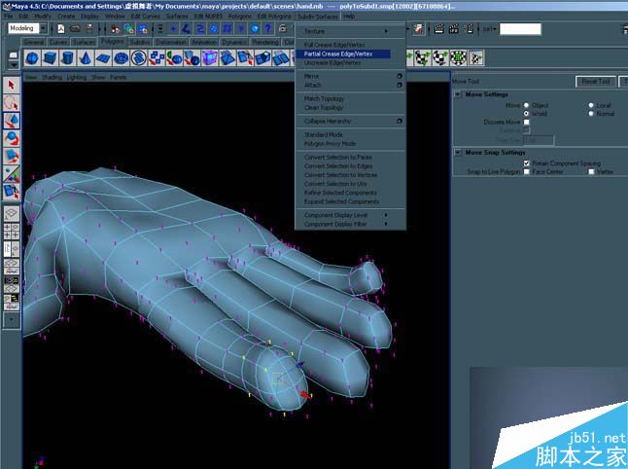Viewport: 628px width, 469px height.
Task: Open the Attach options box
Action: [400, 85]
